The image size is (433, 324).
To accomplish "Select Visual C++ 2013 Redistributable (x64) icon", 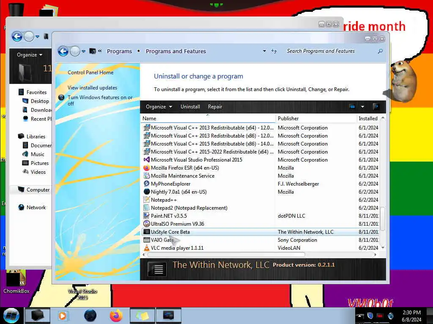I will (x=147, y=127).
